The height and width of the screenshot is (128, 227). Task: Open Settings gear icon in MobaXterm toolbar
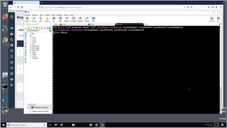(x=87, y=19)
